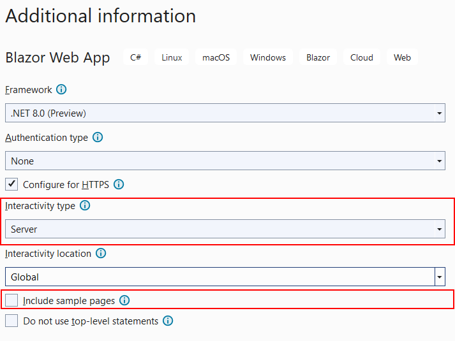Click the Include sample pages info icon
Screen dimensions: 455x341
click(124, 300)
